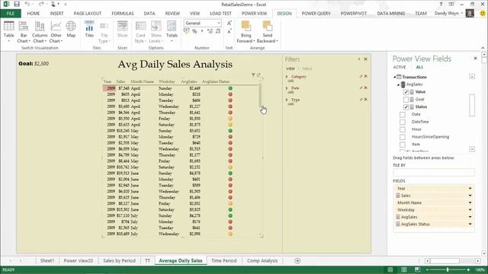488x274 pixels.
Task: Open the FILE menu
Action: (11, 14)
